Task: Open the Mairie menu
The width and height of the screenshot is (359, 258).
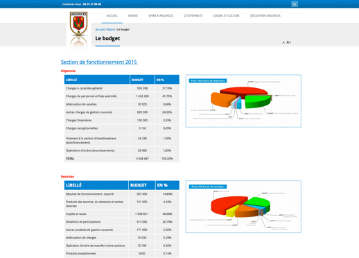Action: [133, 16]
